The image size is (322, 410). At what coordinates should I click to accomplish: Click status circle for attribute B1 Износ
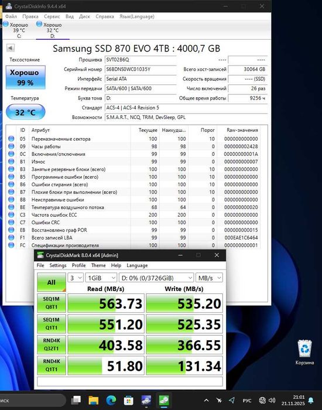click(x=11, y=161)
